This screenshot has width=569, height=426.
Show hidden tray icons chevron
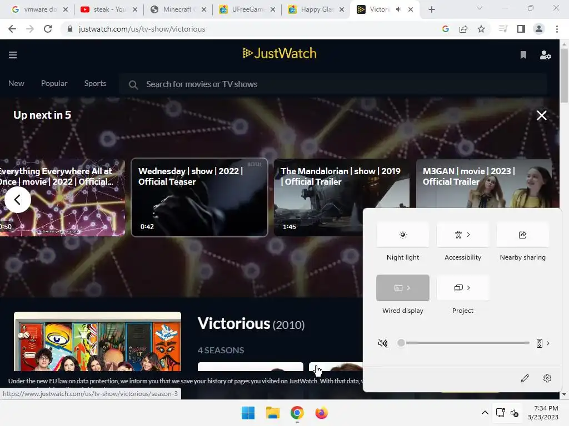(485, 413)
